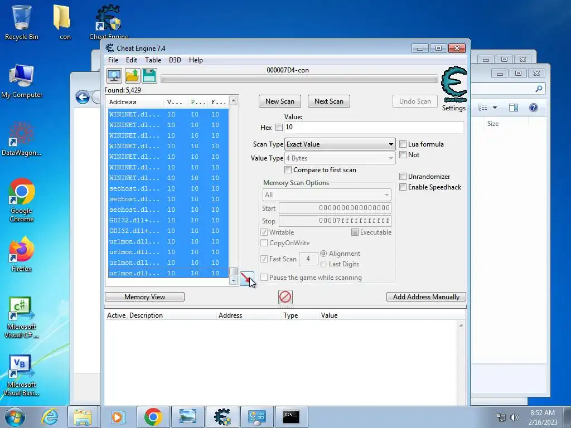Click the open folder load table icon
Image resolution: width=571 pixels, height=428 pixels.
tap(132, 76)
